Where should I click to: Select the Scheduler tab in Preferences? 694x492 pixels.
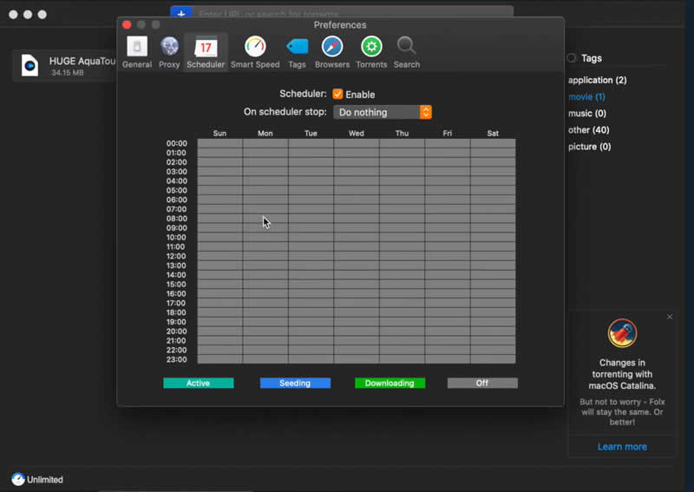point(206,52)
